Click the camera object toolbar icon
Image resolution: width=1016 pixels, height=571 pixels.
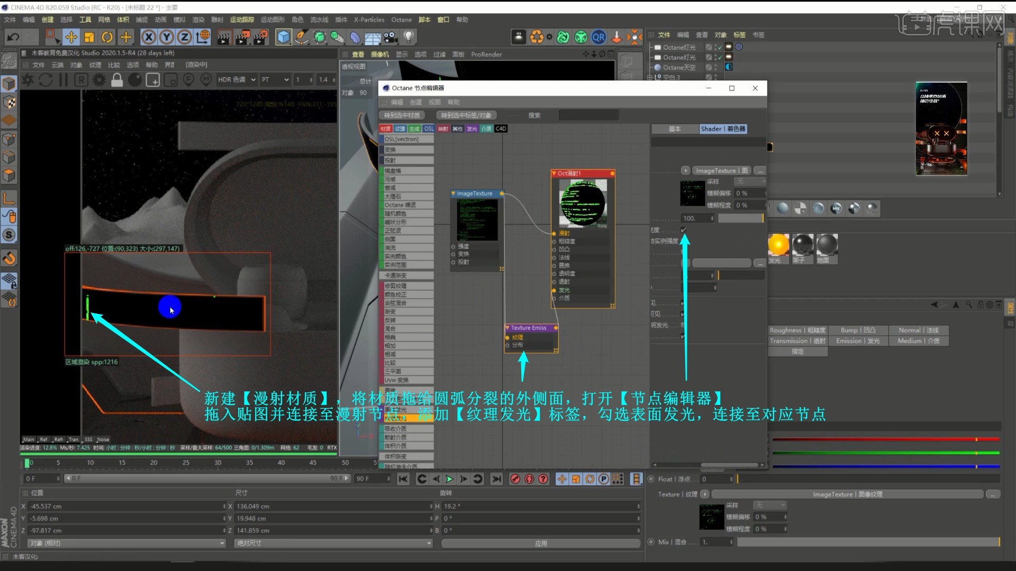391,37
